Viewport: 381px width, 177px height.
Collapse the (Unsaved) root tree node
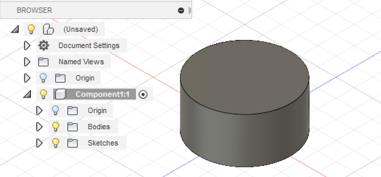pyautogui.click(x=15, y=29)
